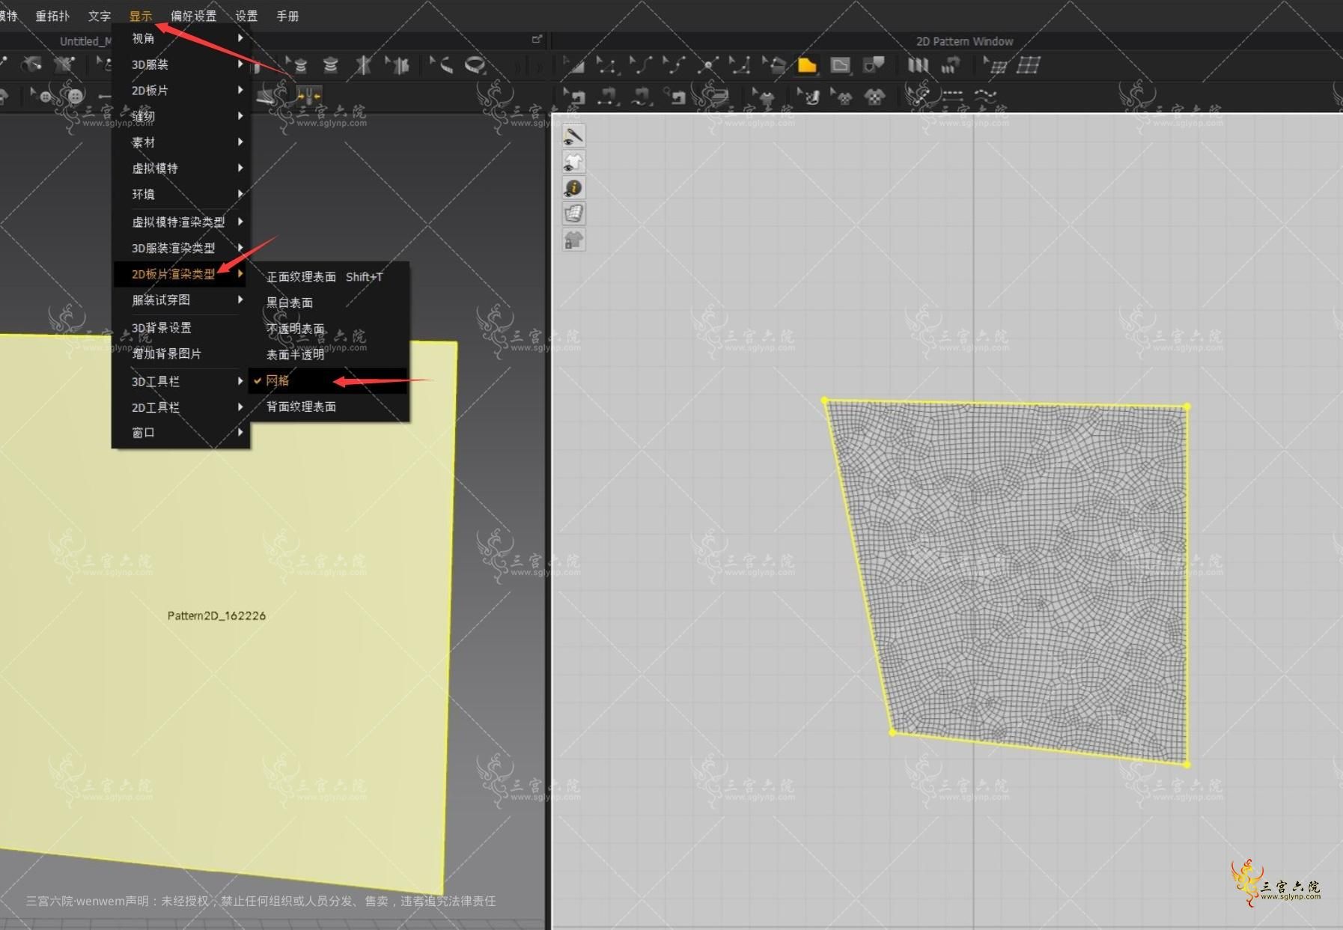Click the 增加背景图片 menu entry

click(180, 353)
